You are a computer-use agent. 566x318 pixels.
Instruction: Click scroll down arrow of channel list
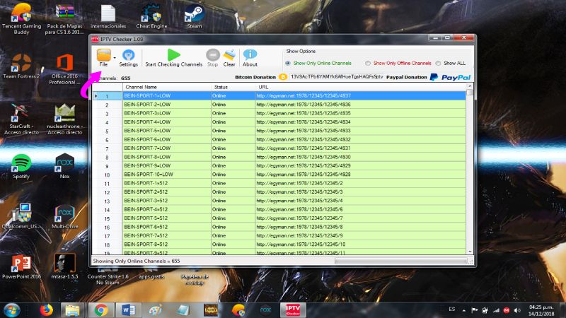coord(470,252)
